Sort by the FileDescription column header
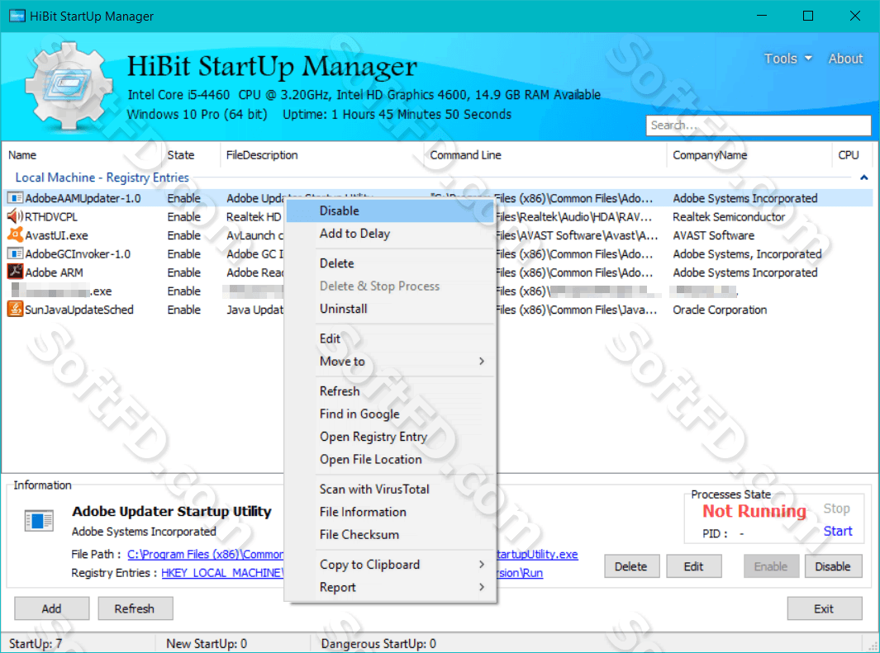Viewport: 880px width, 653px height. [323, 155]
